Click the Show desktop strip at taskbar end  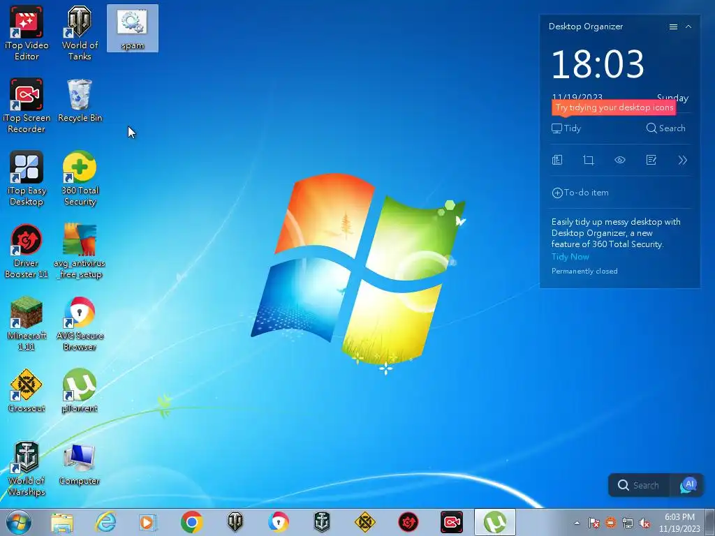(x=710, y=523)
